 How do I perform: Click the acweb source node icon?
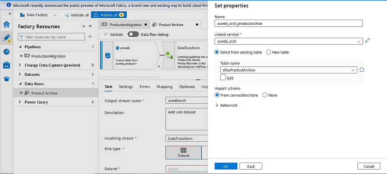click(x=107, y=55)
